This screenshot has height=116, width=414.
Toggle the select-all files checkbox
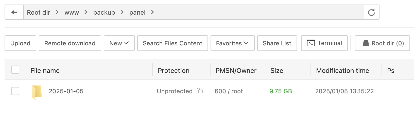pyautogui.click(x=15, y=70)
